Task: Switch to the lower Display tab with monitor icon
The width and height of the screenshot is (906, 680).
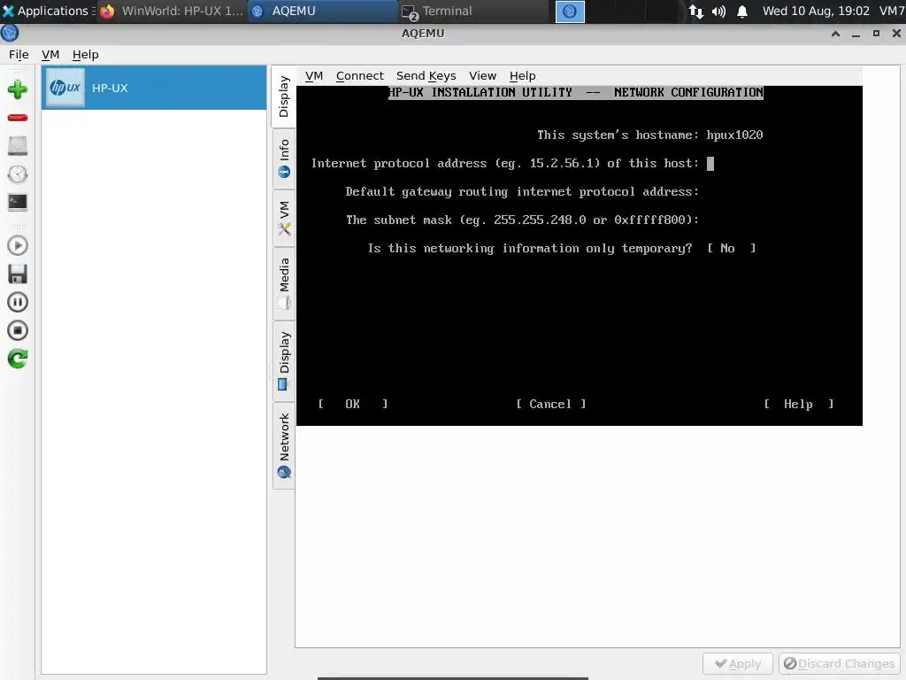Action: pyautogui.click(x=284, y=361)
